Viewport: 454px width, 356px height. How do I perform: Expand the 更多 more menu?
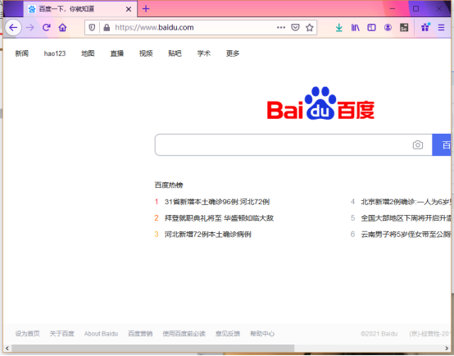pos(233,53)
